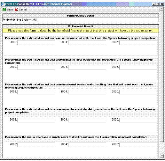The height and width of the screenshot is (161, 165).
Task: Click the supply costs question text
Action: click(76, 137)
